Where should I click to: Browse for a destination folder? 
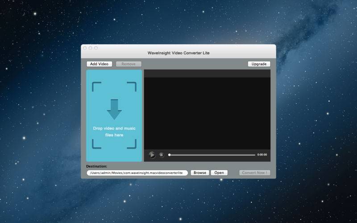(200, 173)
